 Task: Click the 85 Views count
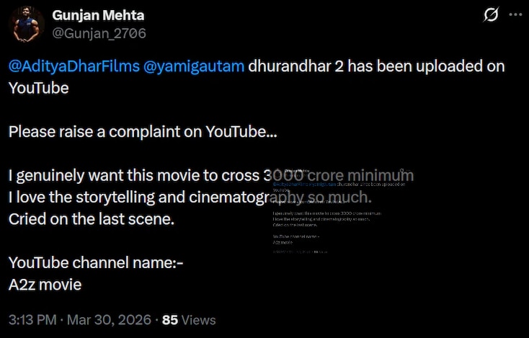(189, 319)
